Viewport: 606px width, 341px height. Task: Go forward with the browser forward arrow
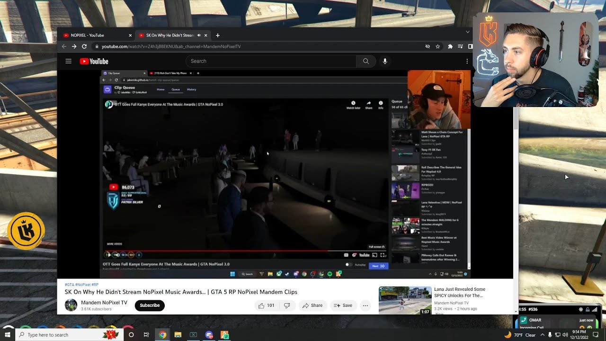[74, 46]
